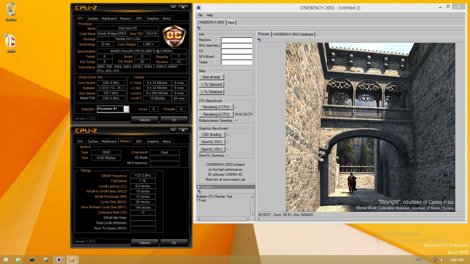
Task: Switch to CINEBENCH 2003 Database tab
Action: pos(293,34)
